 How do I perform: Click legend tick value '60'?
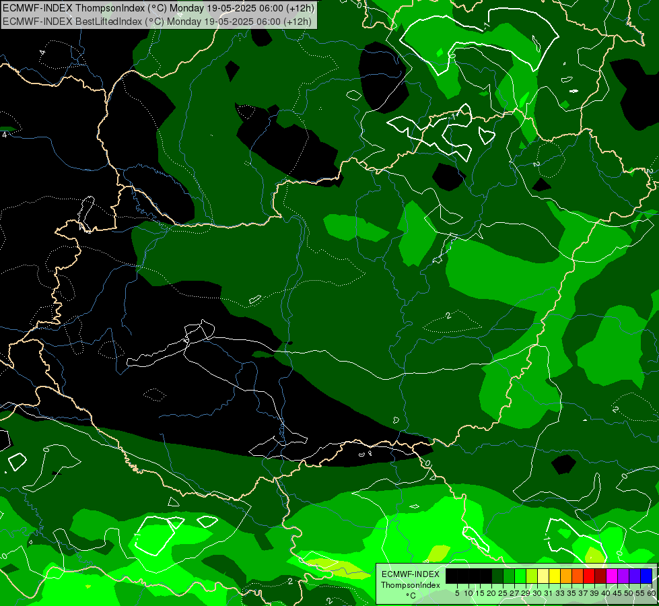coord(652,593)
